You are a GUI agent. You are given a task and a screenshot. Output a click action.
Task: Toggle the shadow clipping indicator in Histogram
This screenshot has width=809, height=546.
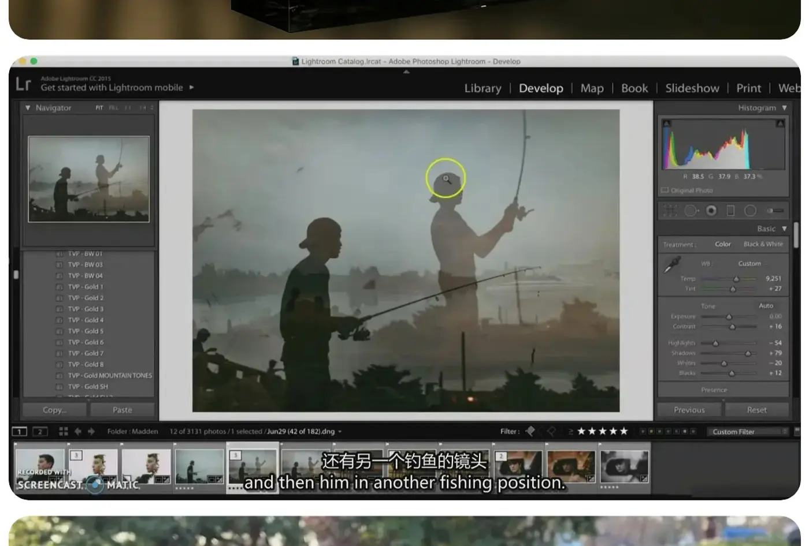click(666, 124)
